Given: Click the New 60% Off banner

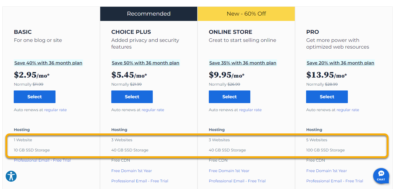Looking at the screenshot, I should 246,13.
